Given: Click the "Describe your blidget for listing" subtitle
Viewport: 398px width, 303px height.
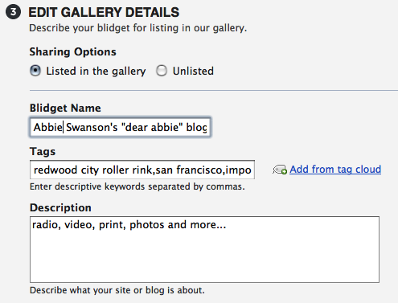Looking at the screenshot, I should 138,28.
